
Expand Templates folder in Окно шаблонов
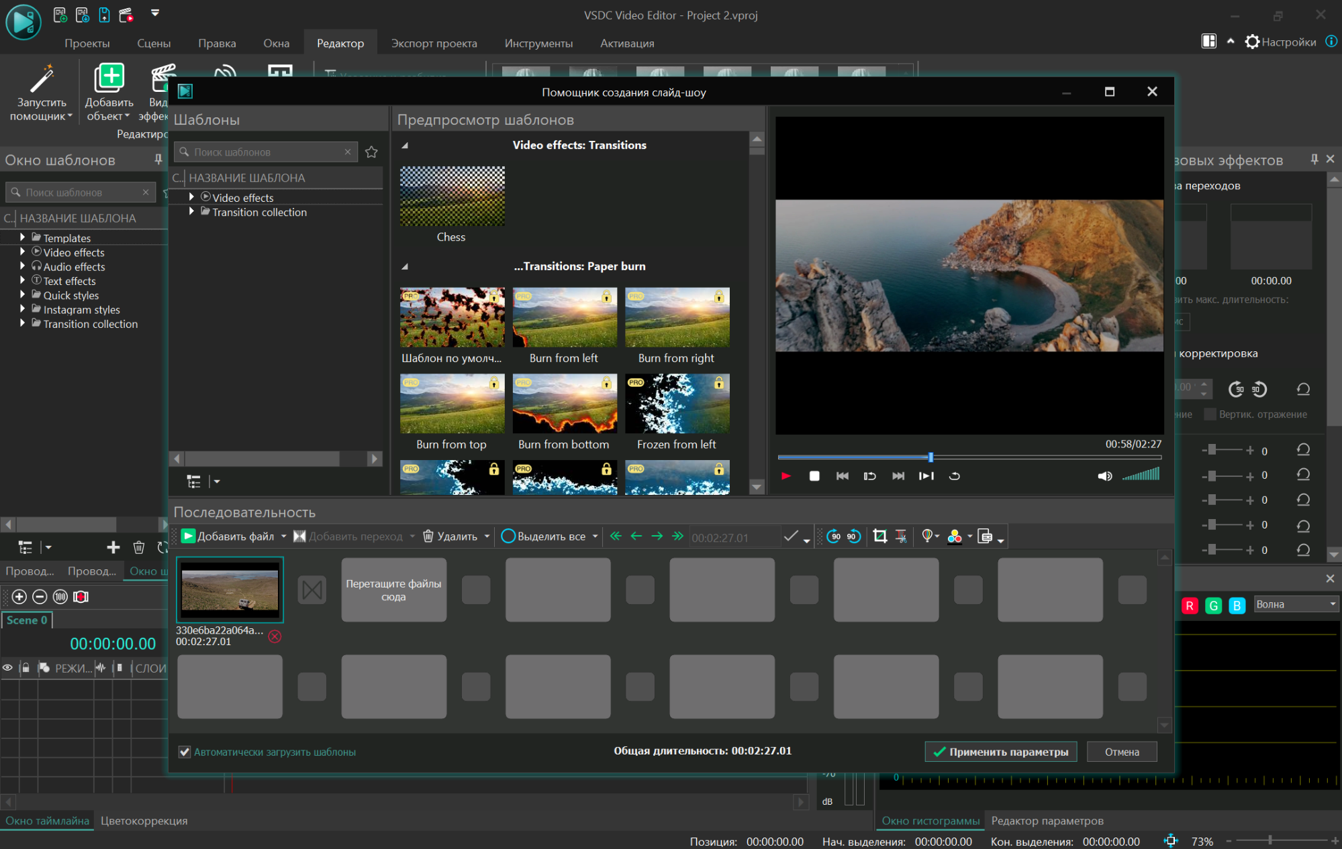tap(23, 237)
